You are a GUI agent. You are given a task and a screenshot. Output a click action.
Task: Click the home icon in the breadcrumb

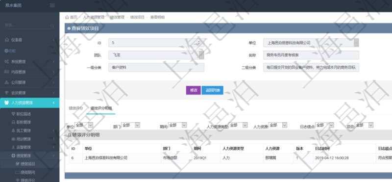(x=67, y=17)
